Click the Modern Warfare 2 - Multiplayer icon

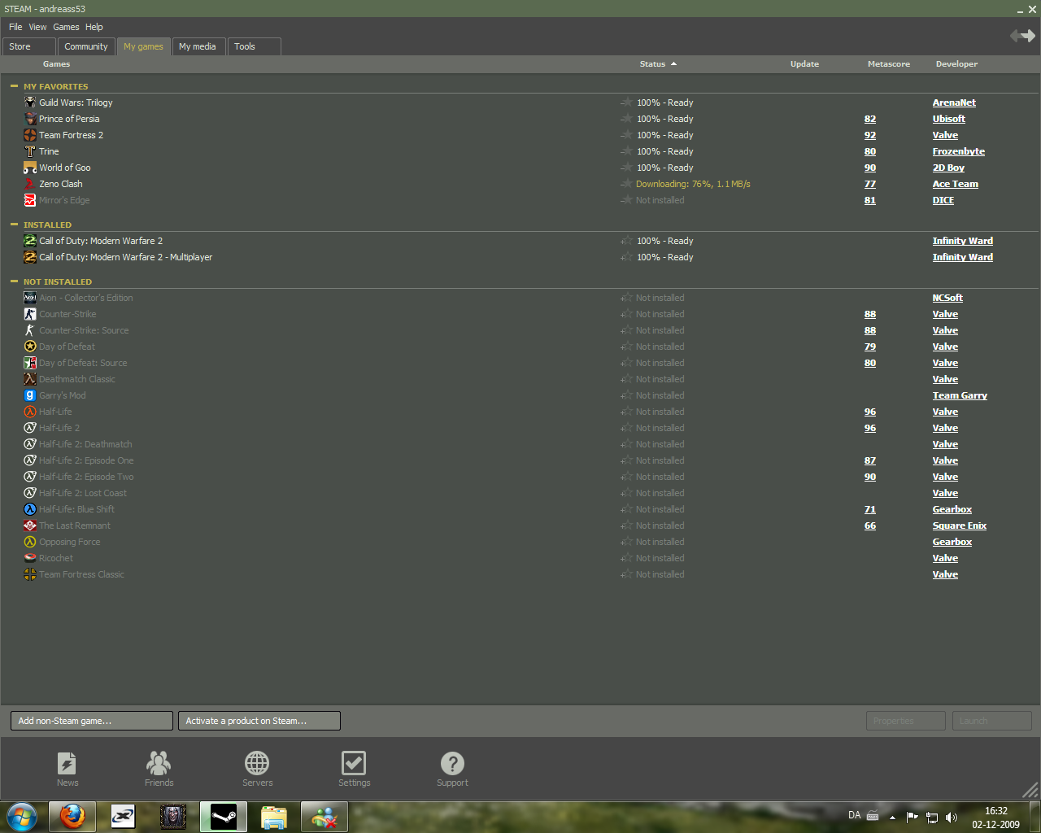(x=30, y=257)
